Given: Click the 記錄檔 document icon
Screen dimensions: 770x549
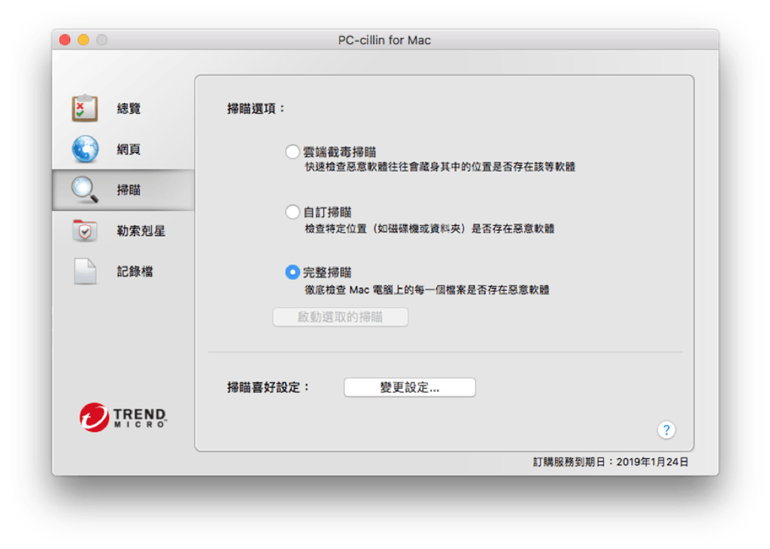Looking at the screenshot, I should click(x=85, y=271).
